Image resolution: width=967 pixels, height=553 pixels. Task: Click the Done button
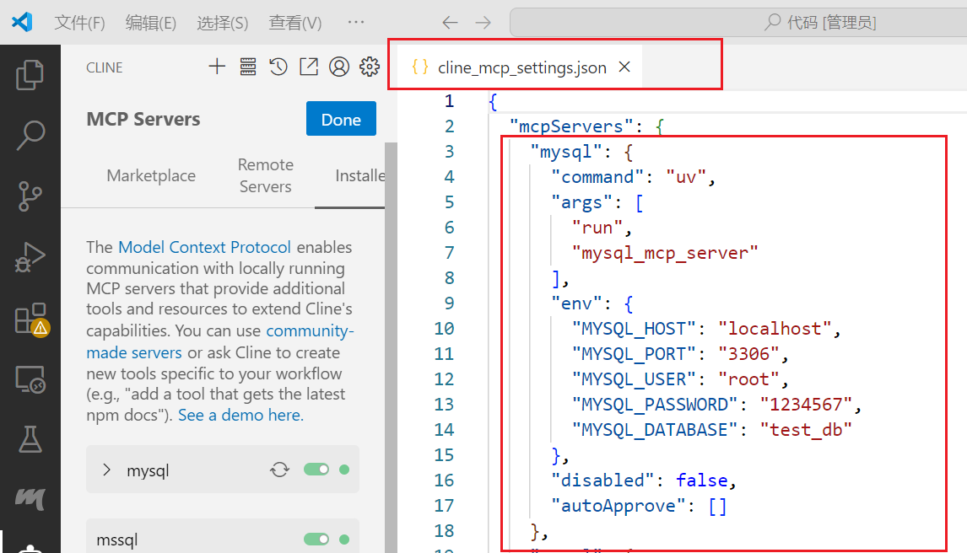pyautogui.click(x=341, y=119)
